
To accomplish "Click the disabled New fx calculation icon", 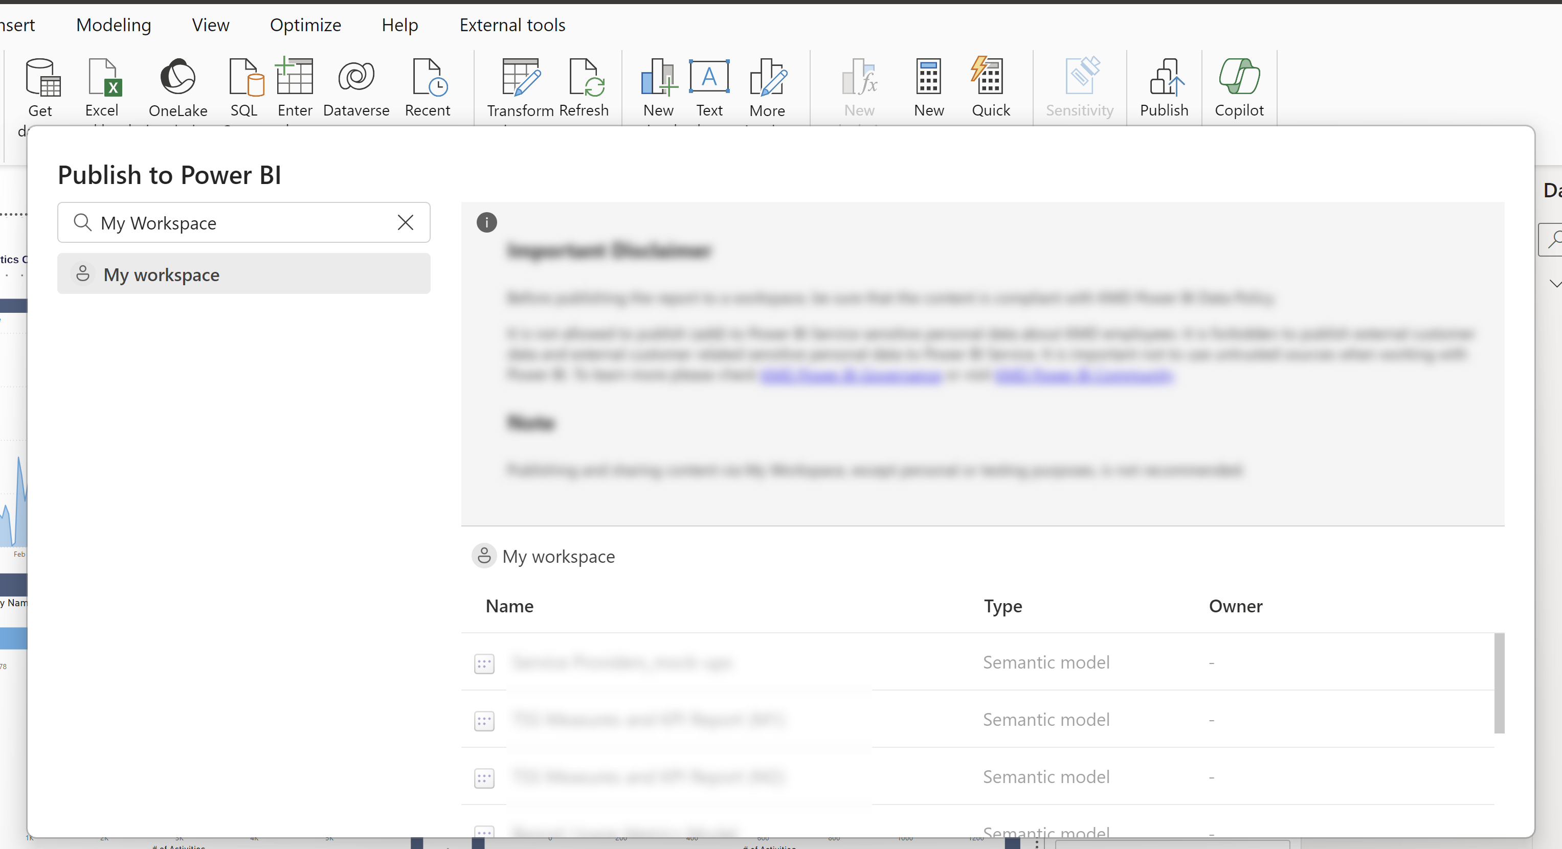I will tap(859, 77).
